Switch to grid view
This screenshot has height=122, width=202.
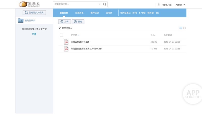click(x=184, y=28)
